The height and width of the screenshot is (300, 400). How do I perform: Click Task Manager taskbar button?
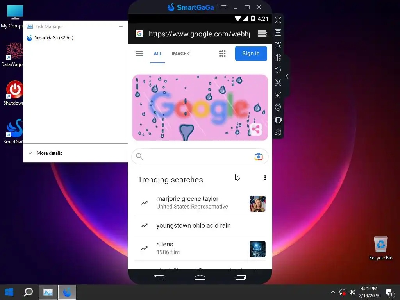(48, 292)
